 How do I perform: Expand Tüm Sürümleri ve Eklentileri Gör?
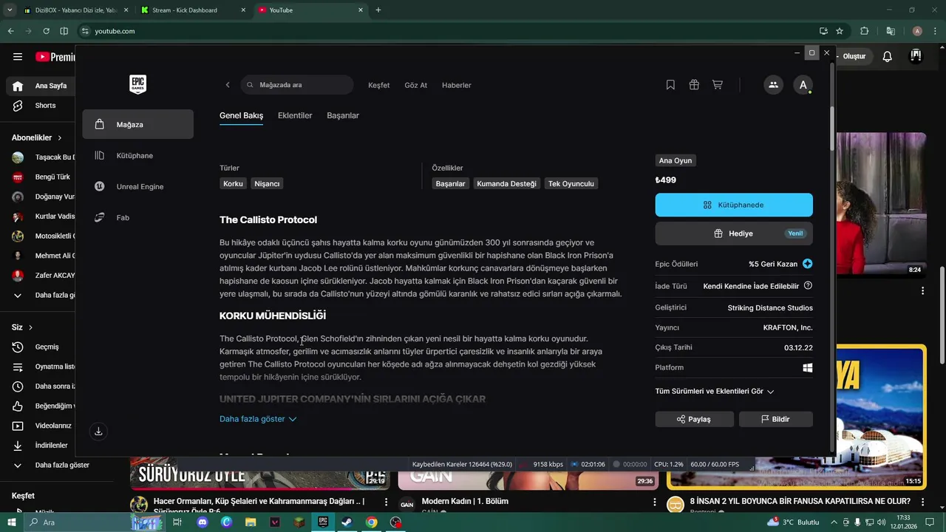coord(715,392)
